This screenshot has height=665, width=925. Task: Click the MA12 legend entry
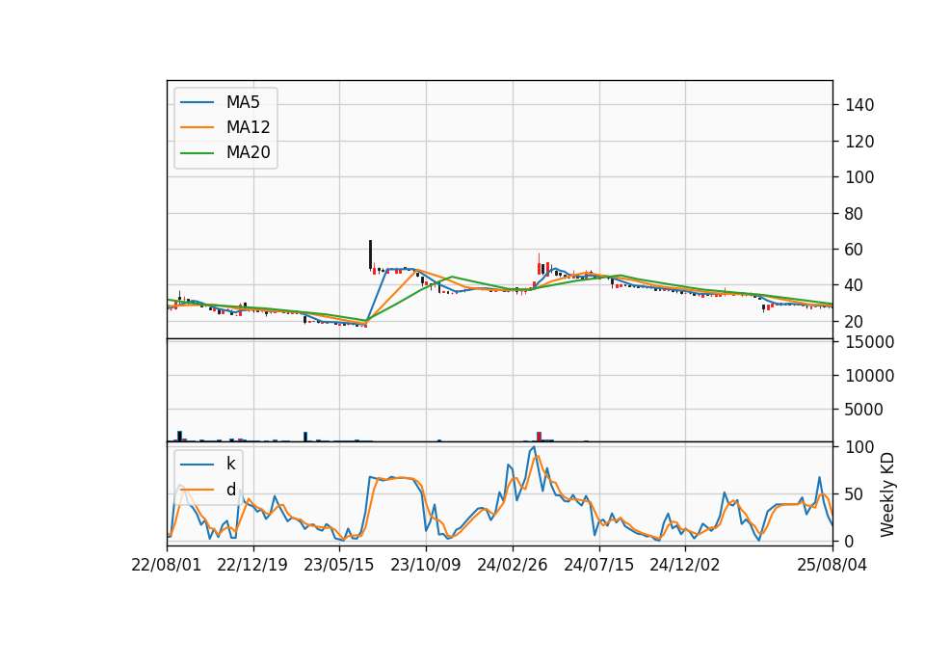pos(225,127)
